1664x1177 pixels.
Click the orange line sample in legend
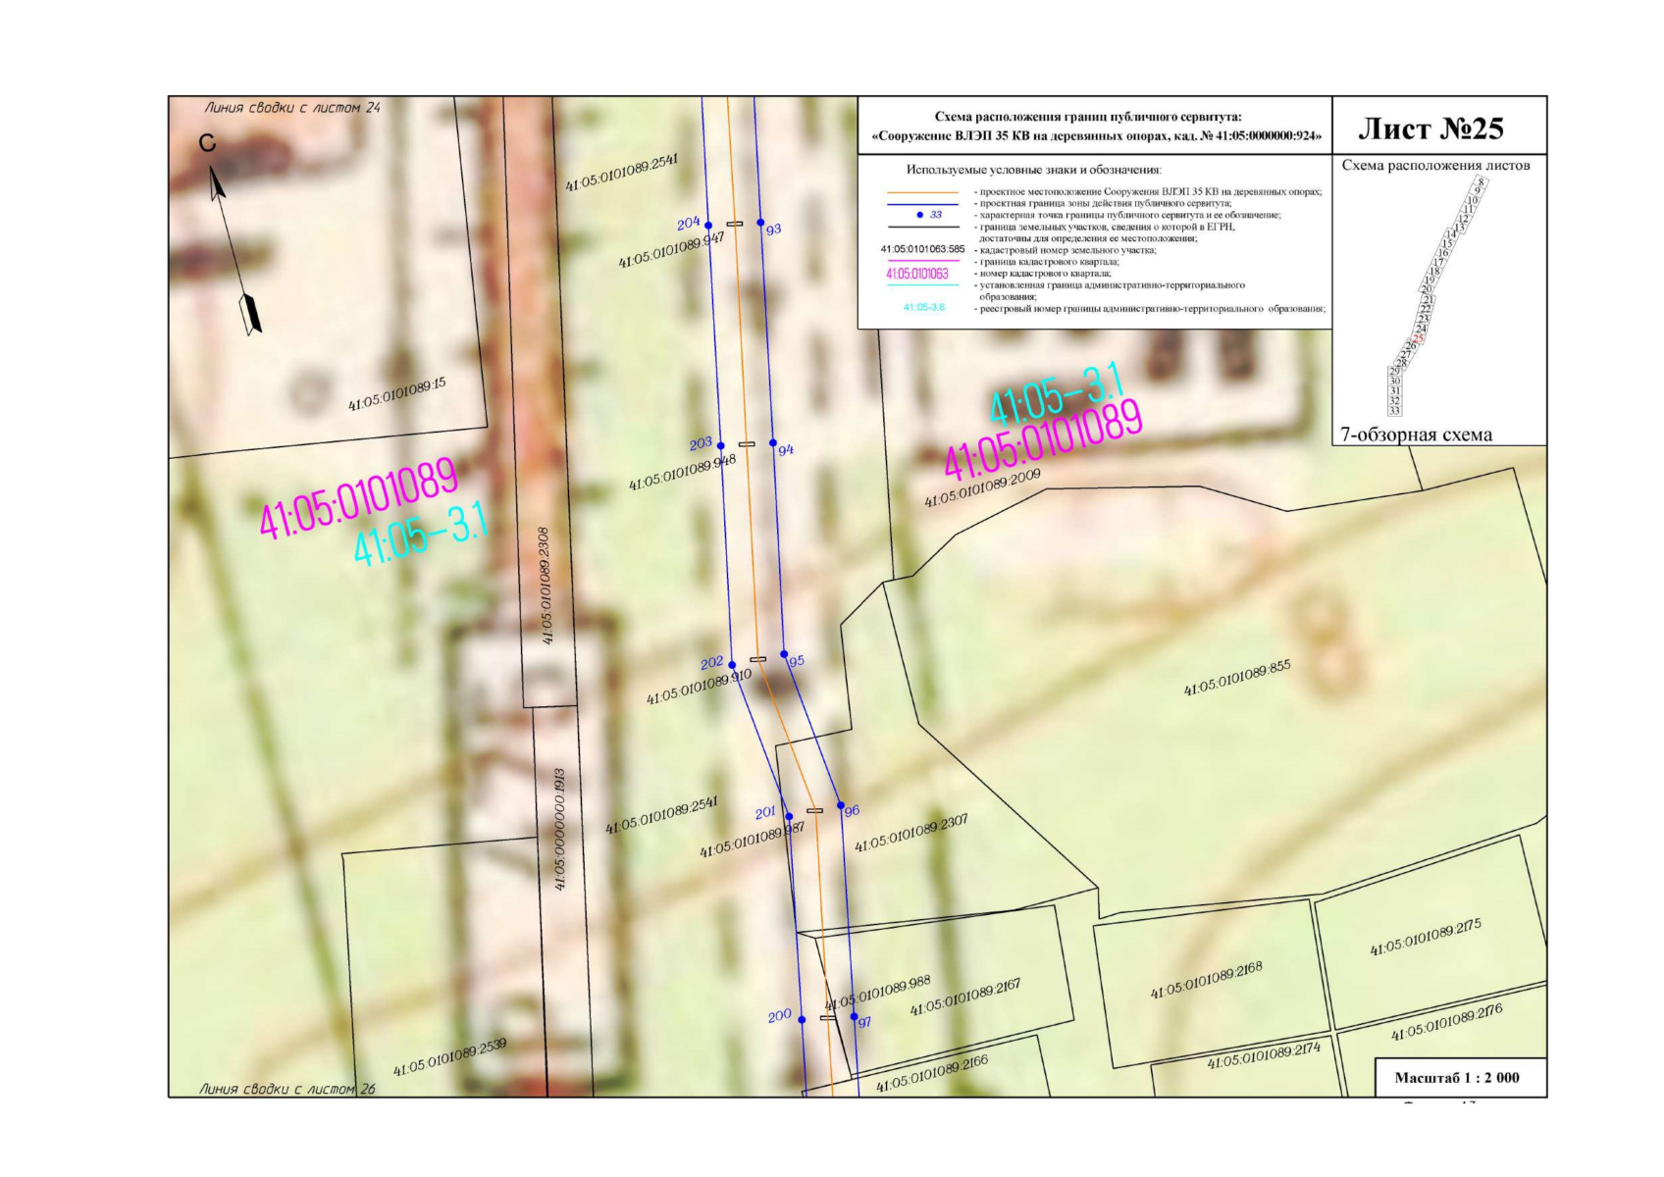tap(922, 193)
